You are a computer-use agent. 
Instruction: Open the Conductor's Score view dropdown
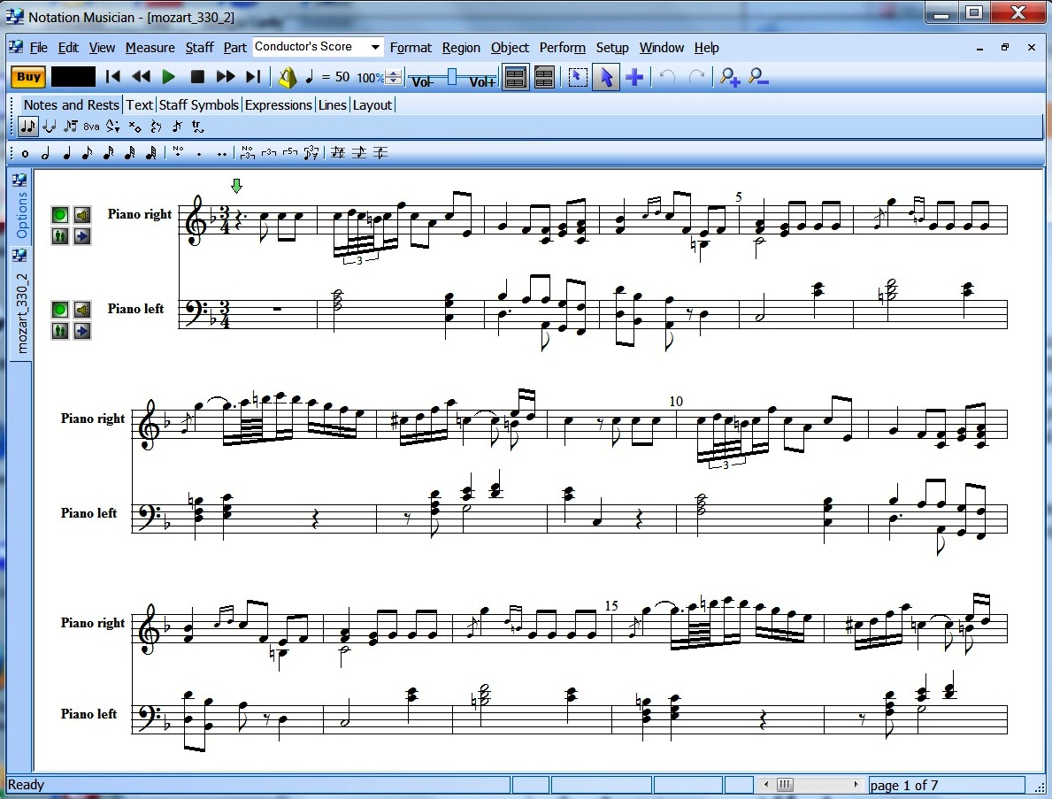coord(376,47)
